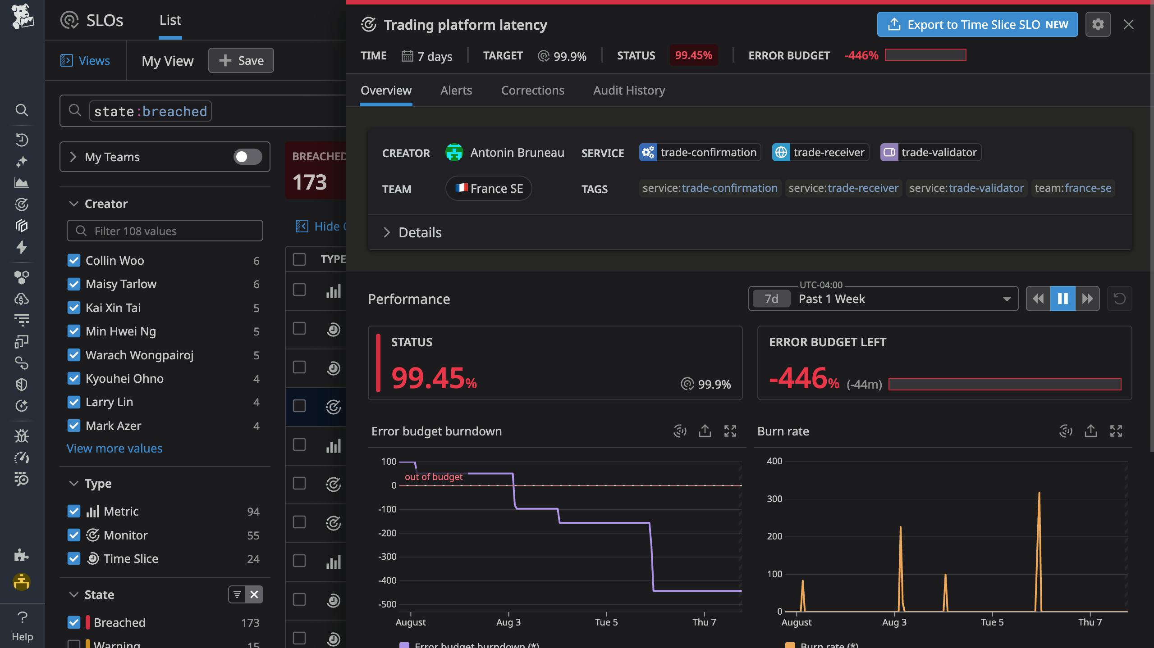Select the SLOs target icon in sidebar
Screen dimensions: 1154x648
[22, 204]
